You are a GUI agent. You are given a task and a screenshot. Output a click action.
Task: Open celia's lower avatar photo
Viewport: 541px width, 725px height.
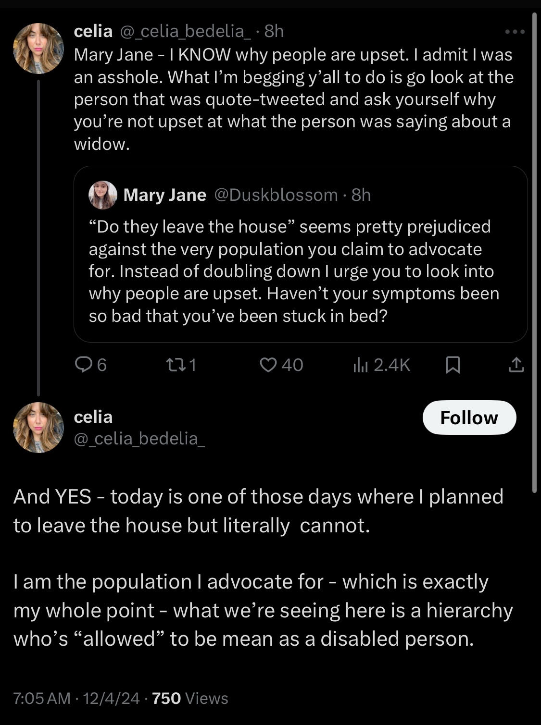pyautogui.click(x=38, y=427)
